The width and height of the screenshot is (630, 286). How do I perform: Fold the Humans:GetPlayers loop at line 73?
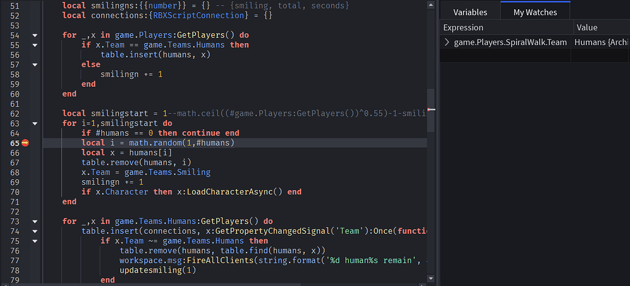[35, 222]
